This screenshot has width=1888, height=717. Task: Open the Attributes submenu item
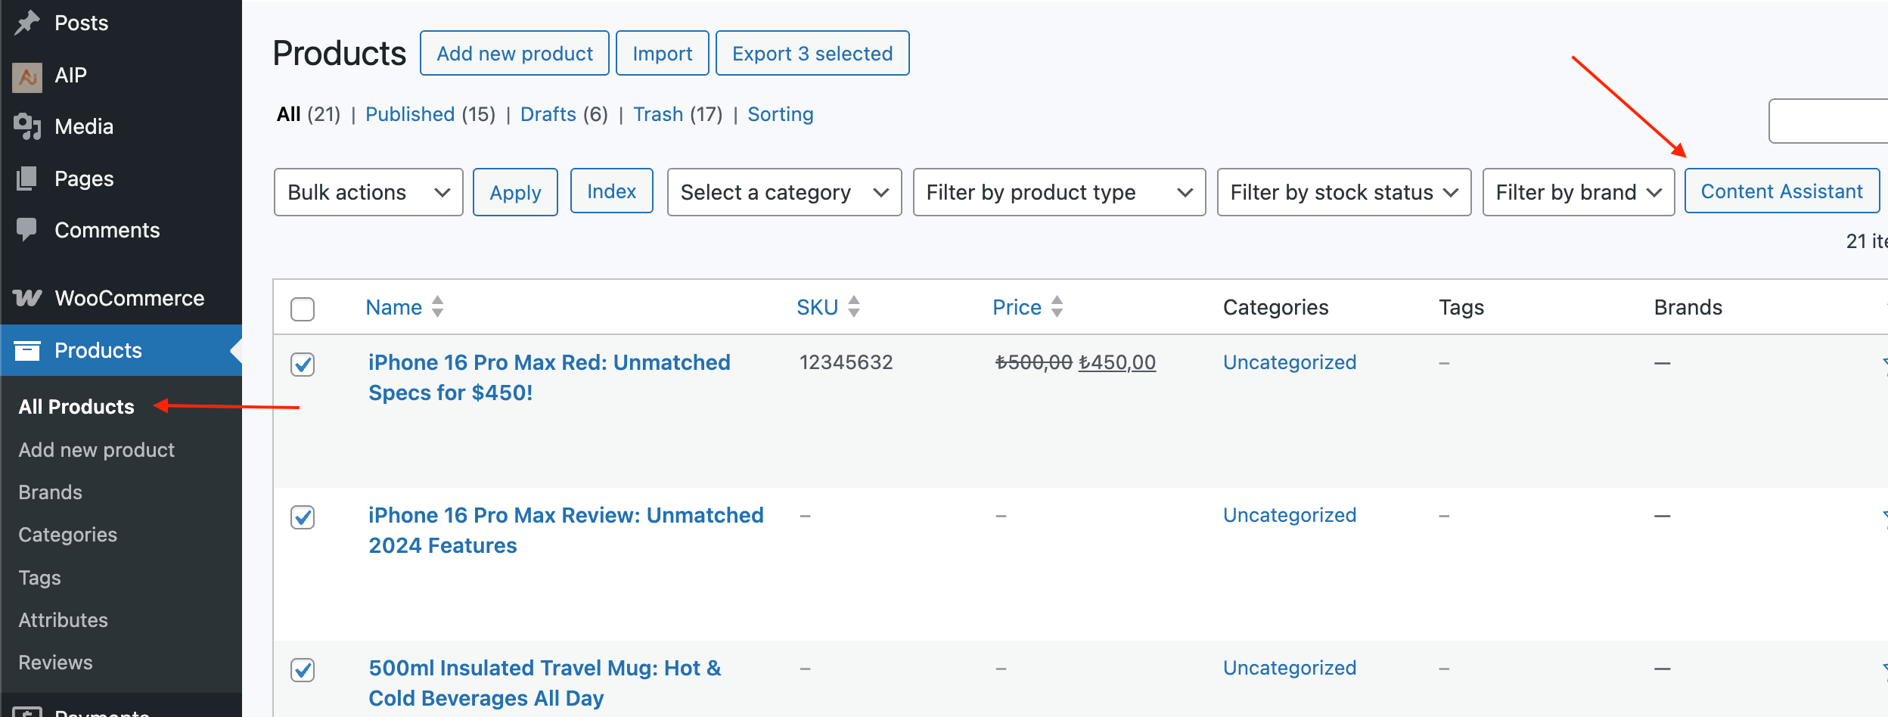click(x=64, y=620)
